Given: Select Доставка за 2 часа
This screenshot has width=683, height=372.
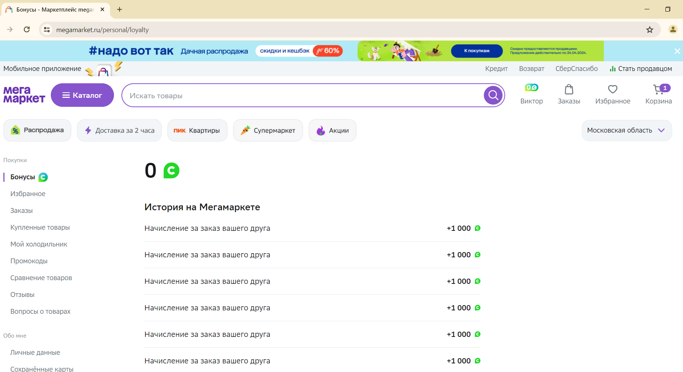Looking at the screenshot, I should (x=119, y=130).
